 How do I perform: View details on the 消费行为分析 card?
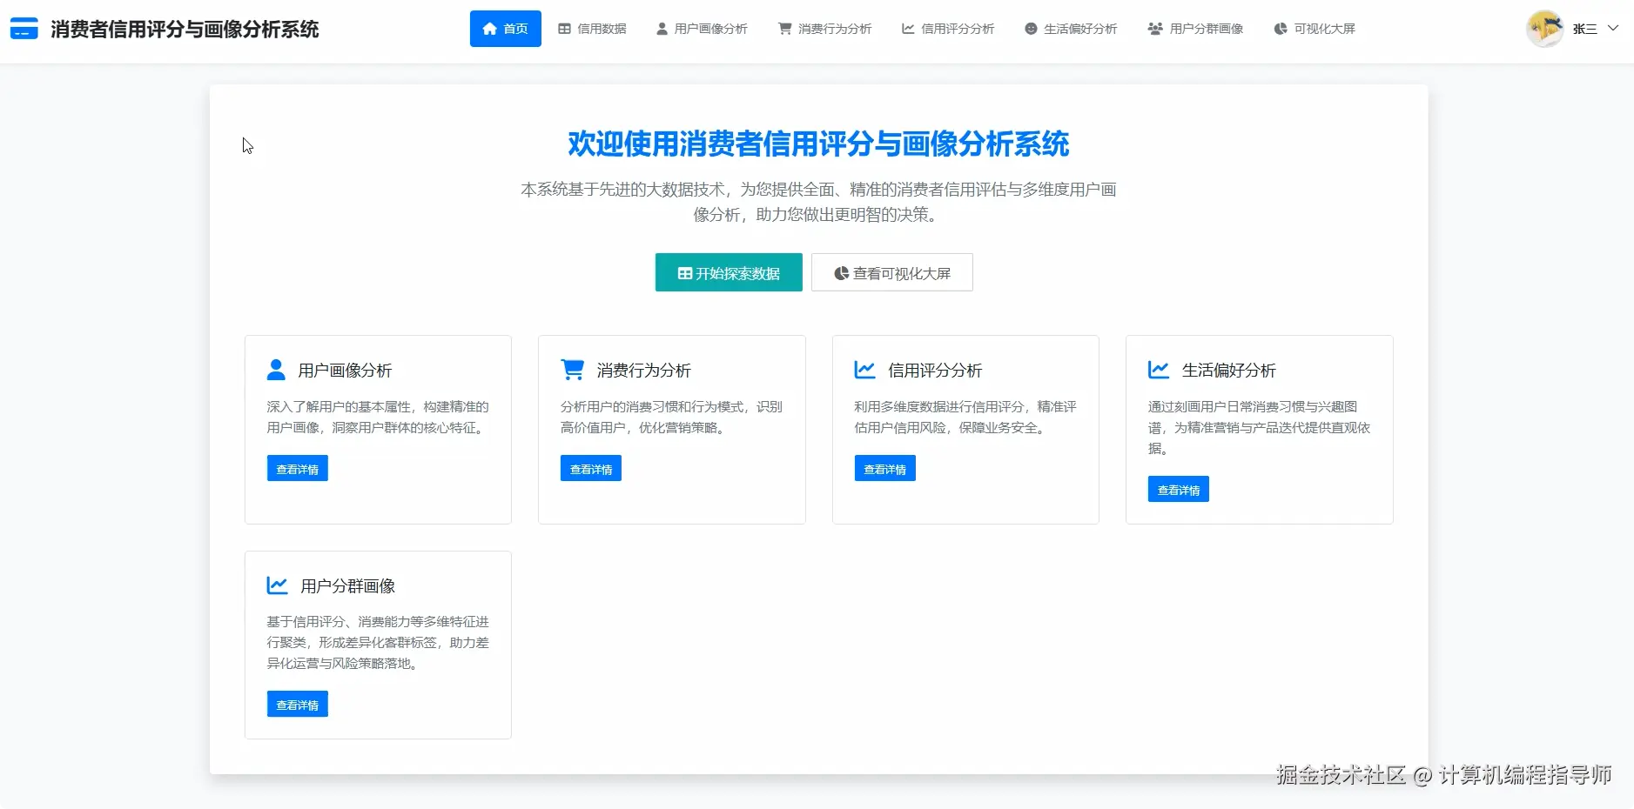click(591, 469)
